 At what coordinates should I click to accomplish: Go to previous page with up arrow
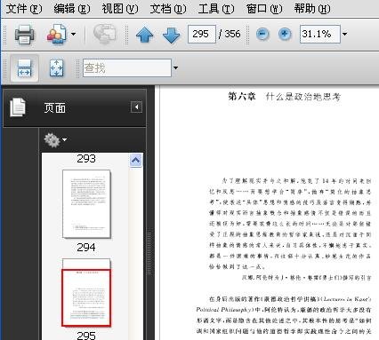click(145, 35)
